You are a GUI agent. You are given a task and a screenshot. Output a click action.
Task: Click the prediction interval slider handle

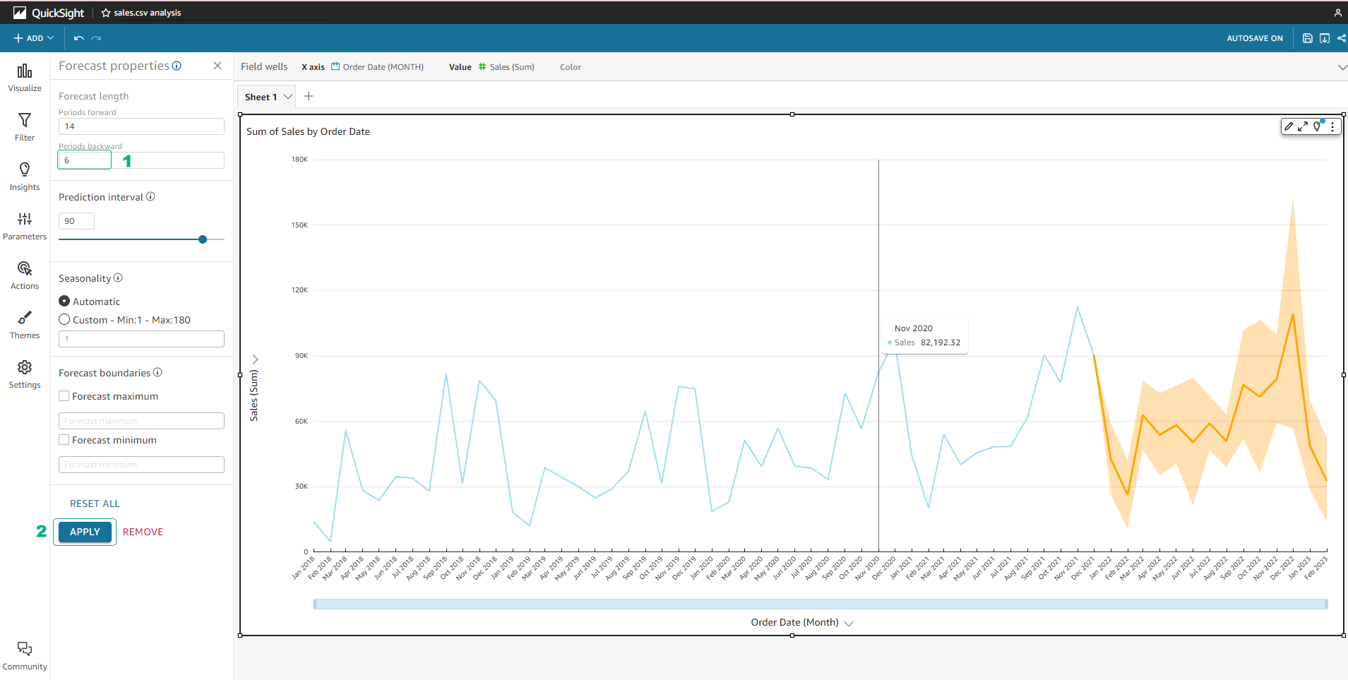pyautogui.click(x=203, y=239)
